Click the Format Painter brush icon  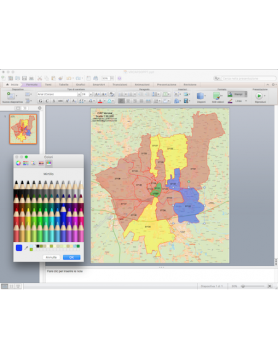[60, 78]
